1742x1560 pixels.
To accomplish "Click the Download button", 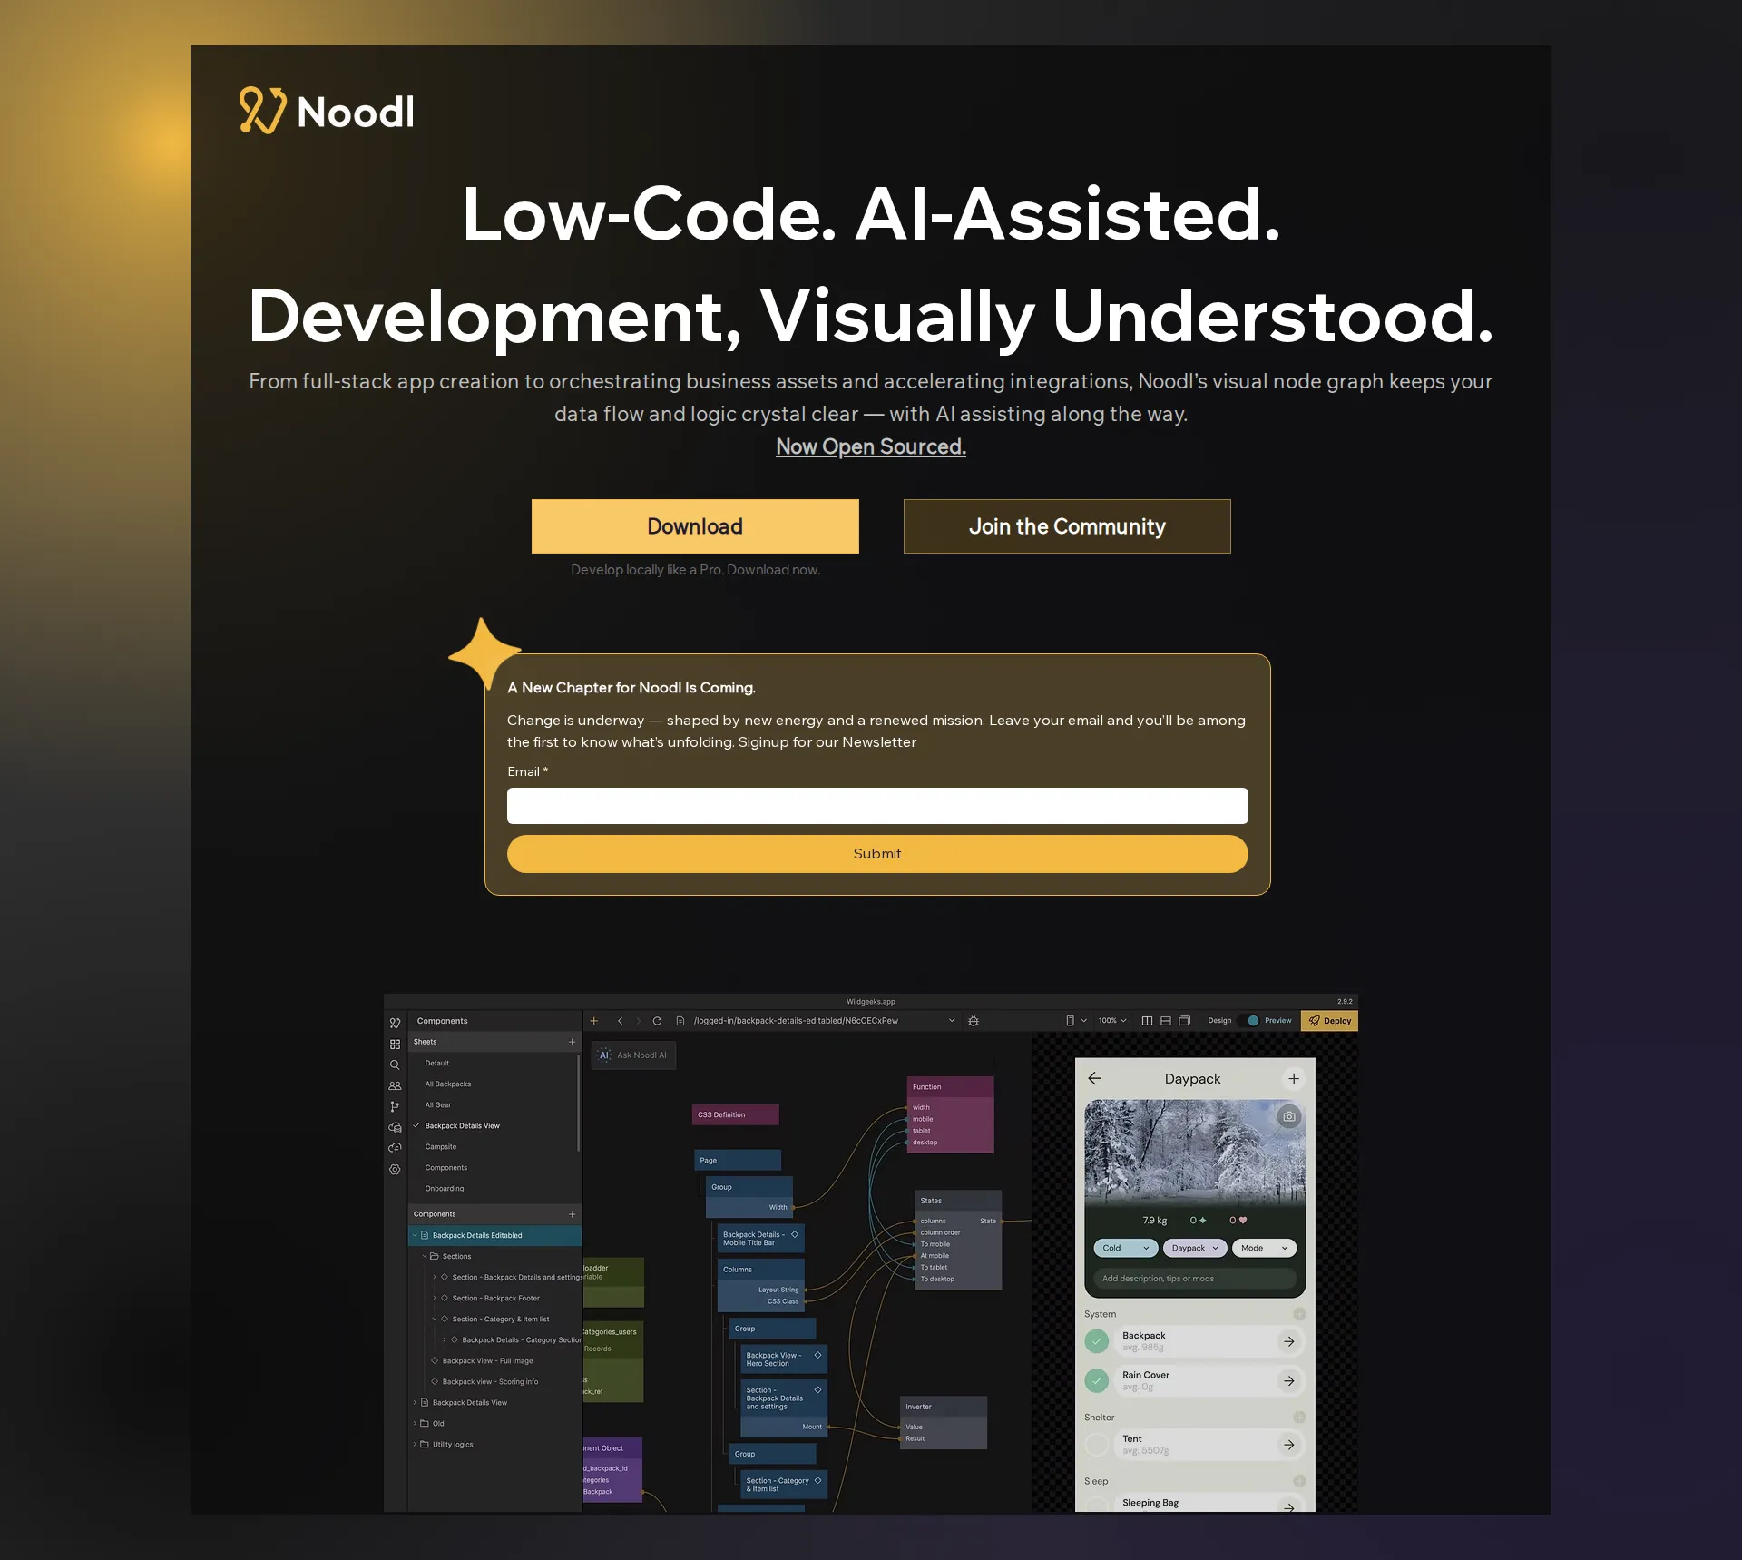I will pyautogui.click(x=695, y=526).
